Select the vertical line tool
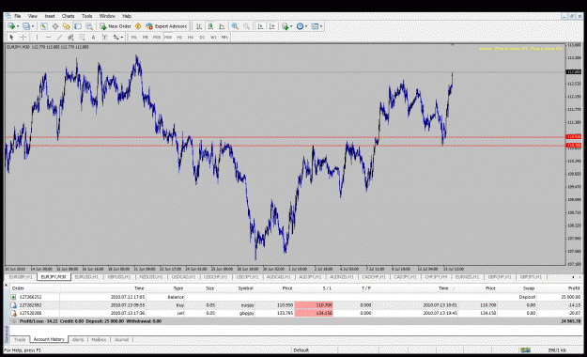The image size is (587, 357). [37, 37]
